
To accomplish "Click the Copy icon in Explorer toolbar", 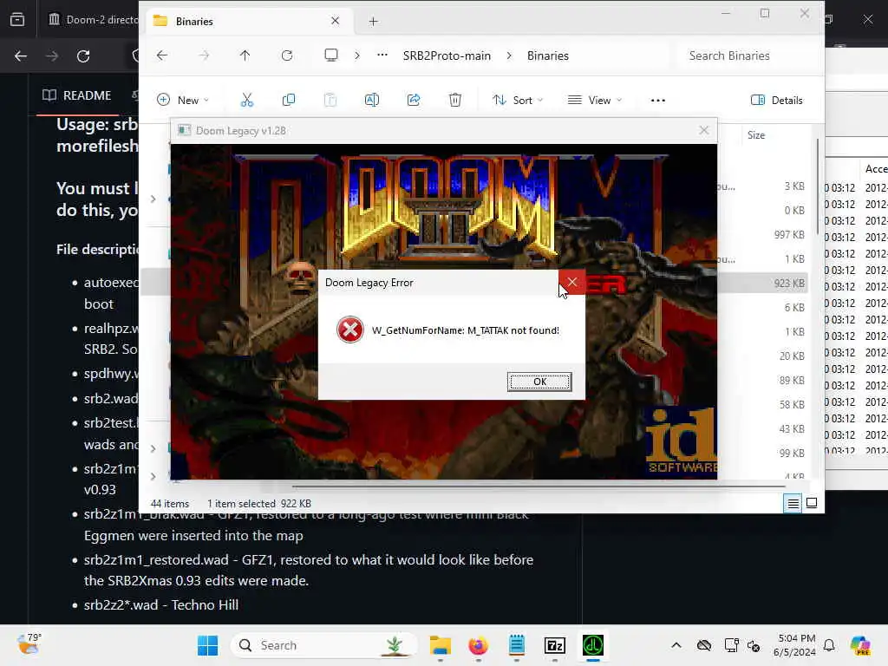I will [x=288, y=101].
